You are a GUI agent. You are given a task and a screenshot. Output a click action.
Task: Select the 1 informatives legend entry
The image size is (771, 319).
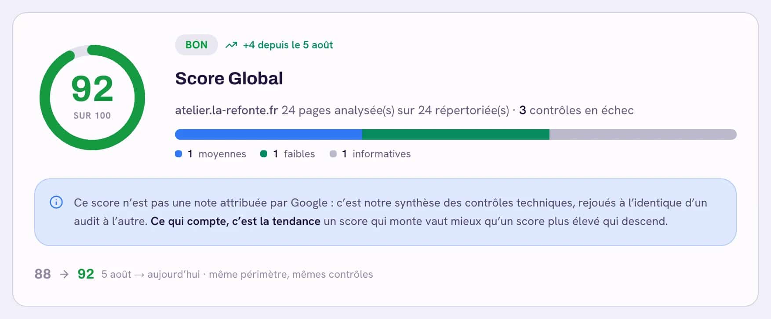tap(370, 154)
